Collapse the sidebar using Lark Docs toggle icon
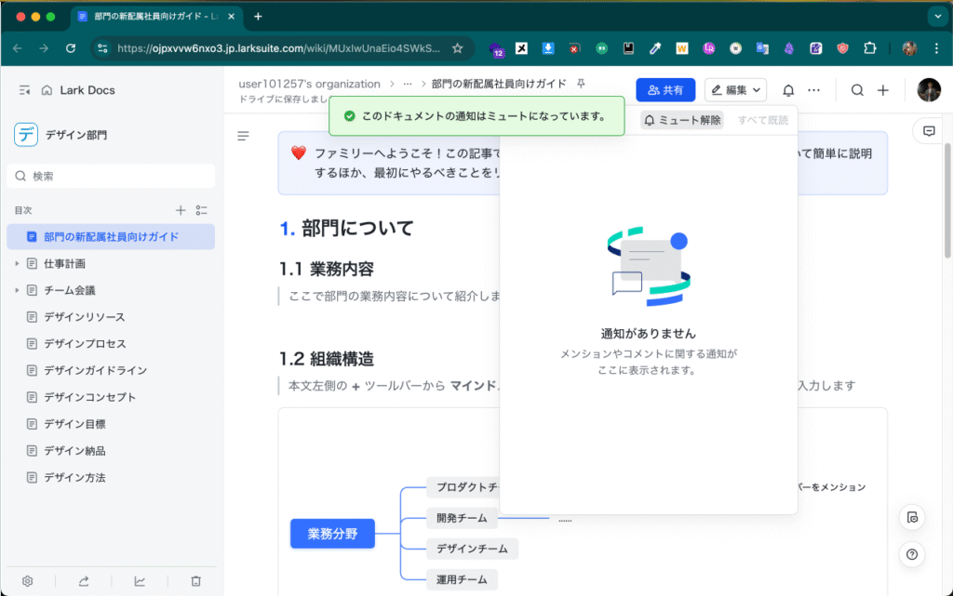953x596 pixels. click(24, 90)
